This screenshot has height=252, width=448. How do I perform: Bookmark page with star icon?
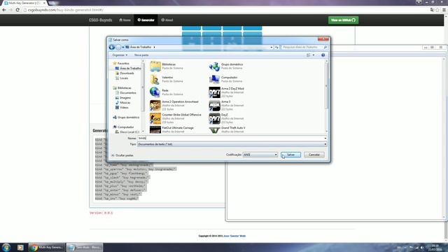[437, 10]
